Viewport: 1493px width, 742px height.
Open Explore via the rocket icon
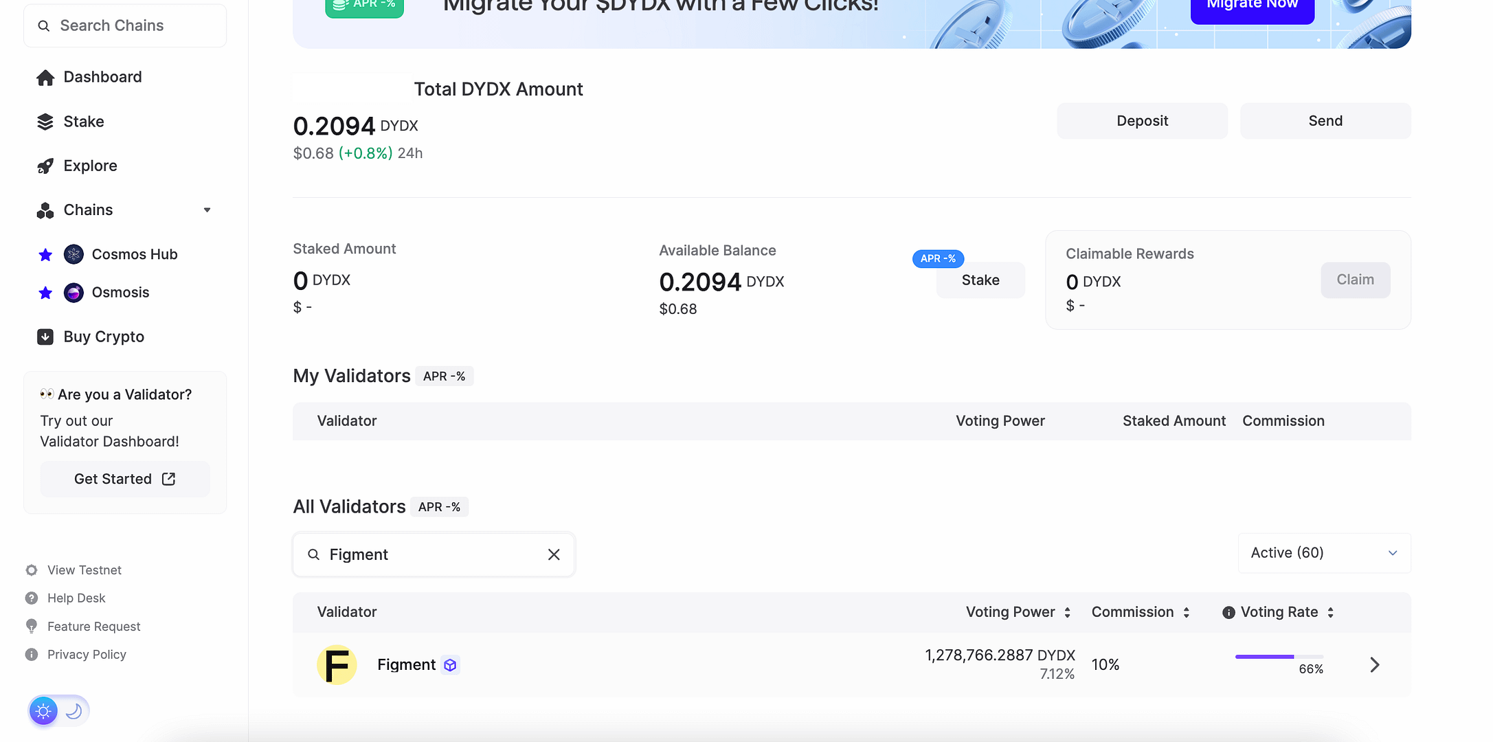[45, 165]
